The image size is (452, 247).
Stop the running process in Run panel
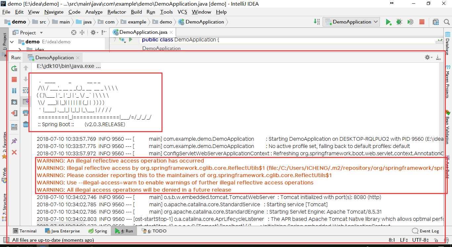click(14, 79)
